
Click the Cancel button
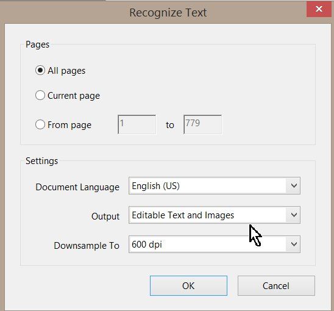point(276,285)
